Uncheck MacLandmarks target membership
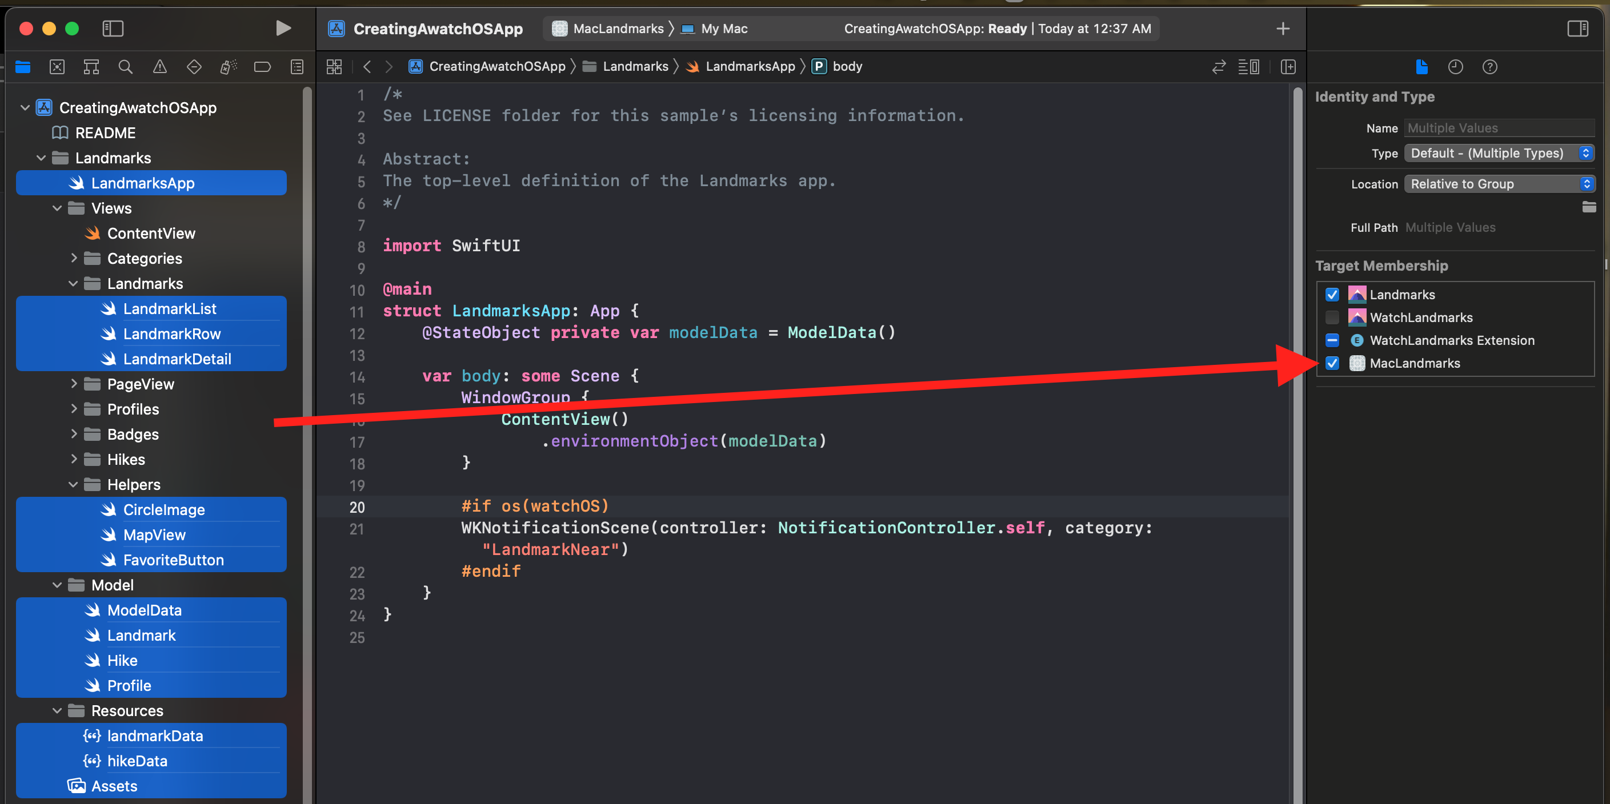 1332,363
